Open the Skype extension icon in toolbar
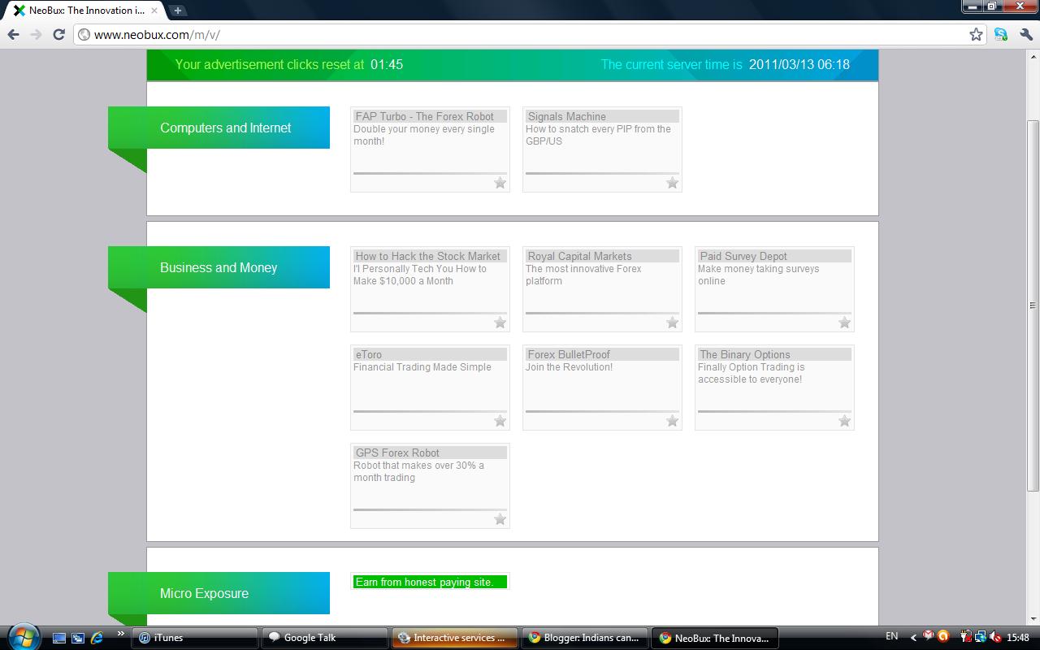 1001,34
